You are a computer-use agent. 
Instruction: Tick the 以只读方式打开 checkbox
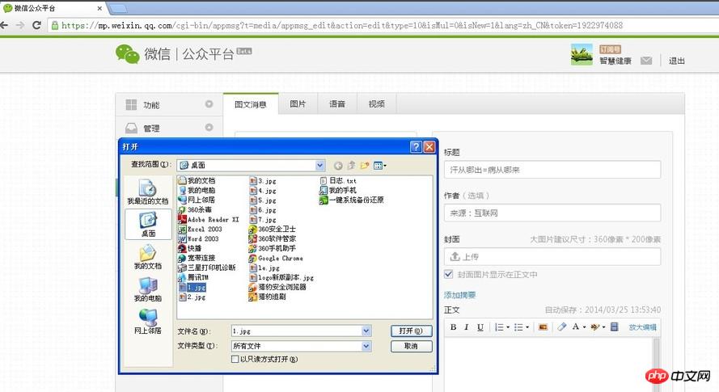(x=235, y=359)
